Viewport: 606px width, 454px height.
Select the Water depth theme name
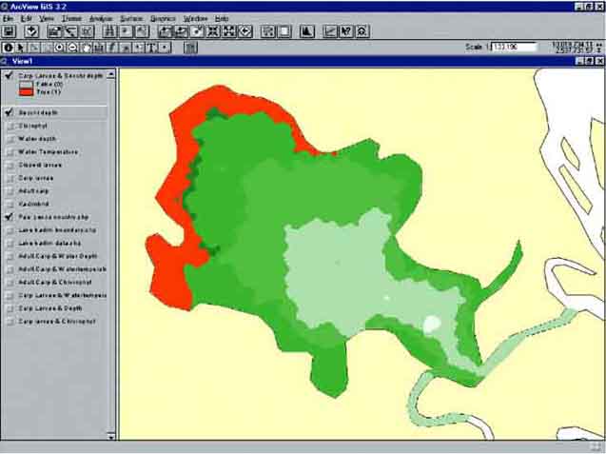click(37, 139)
